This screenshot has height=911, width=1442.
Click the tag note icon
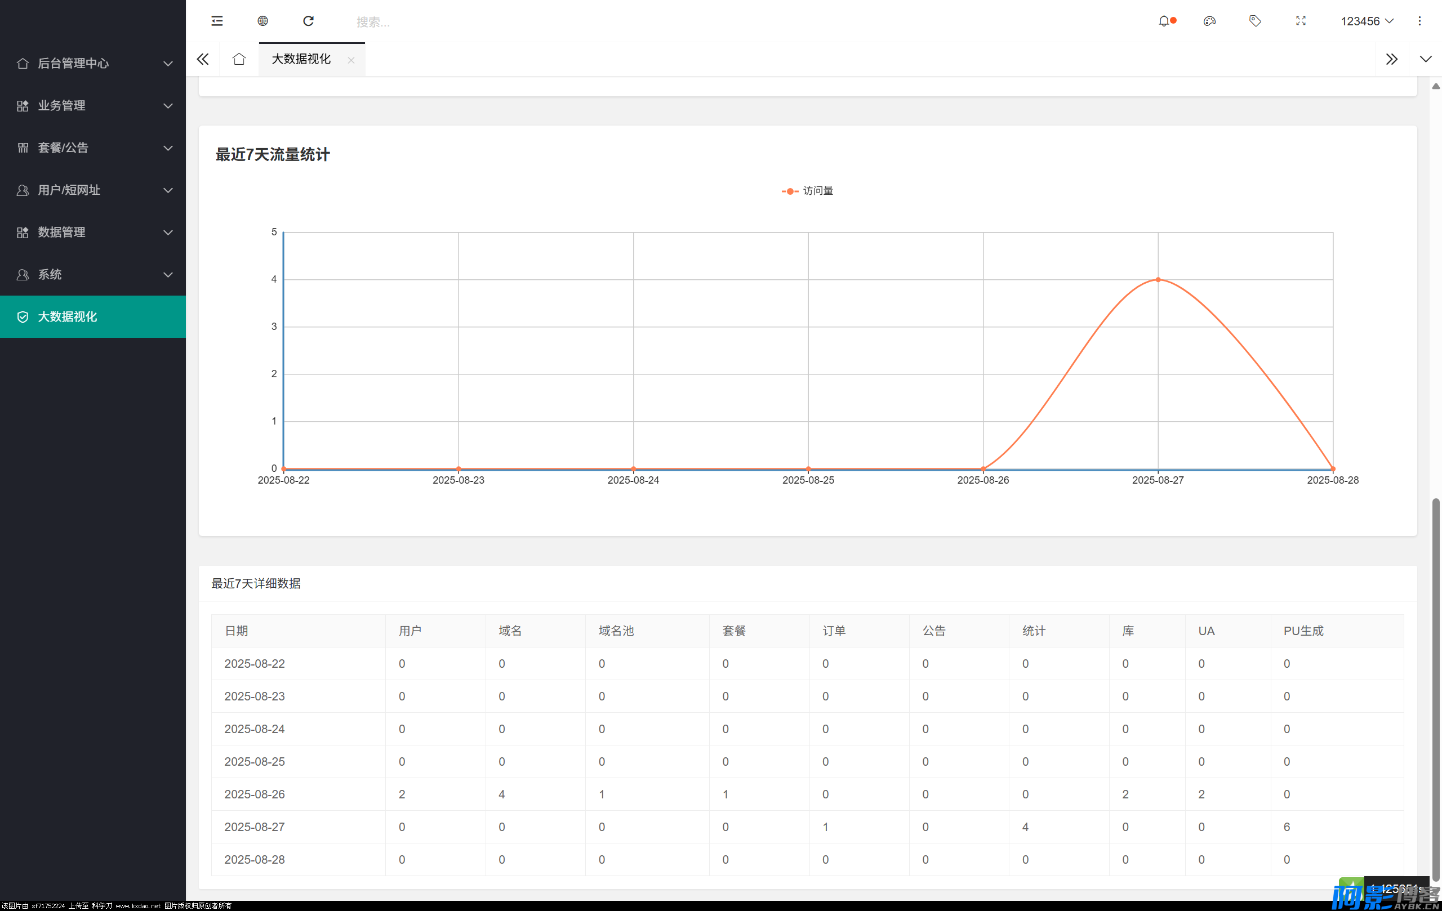pyautogui.click(x=1254, y=21)
